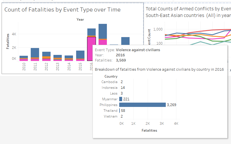Viewport: 231px width, 144px height.
Task: Select the orange segment of the 2012 bar
Action: point(46,57)
